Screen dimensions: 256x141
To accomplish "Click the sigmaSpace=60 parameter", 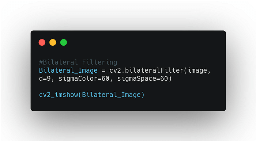I will [143, 79].
